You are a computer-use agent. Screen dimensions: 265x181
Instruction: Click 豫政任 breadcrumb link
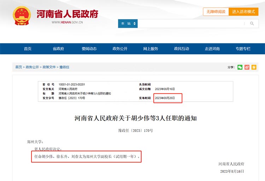pos(64,67)
